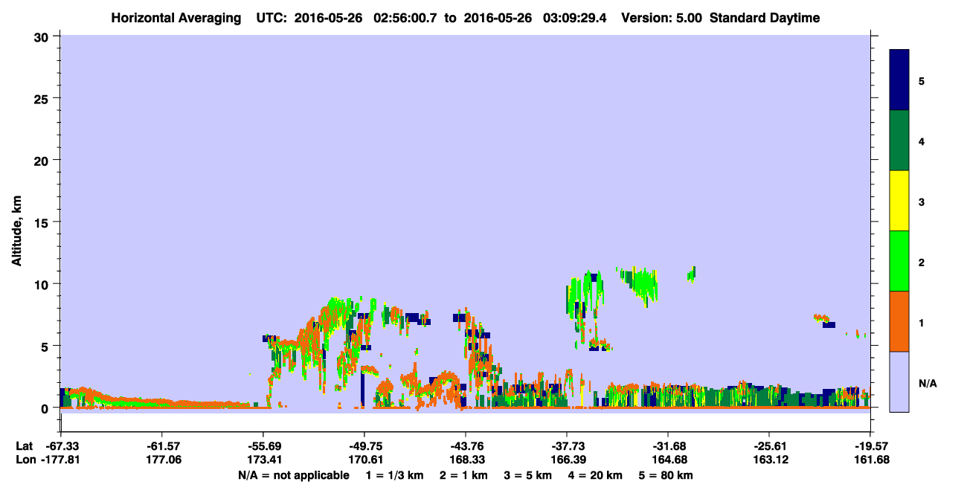Click the 15 altitude tick label

pos(42,222)
